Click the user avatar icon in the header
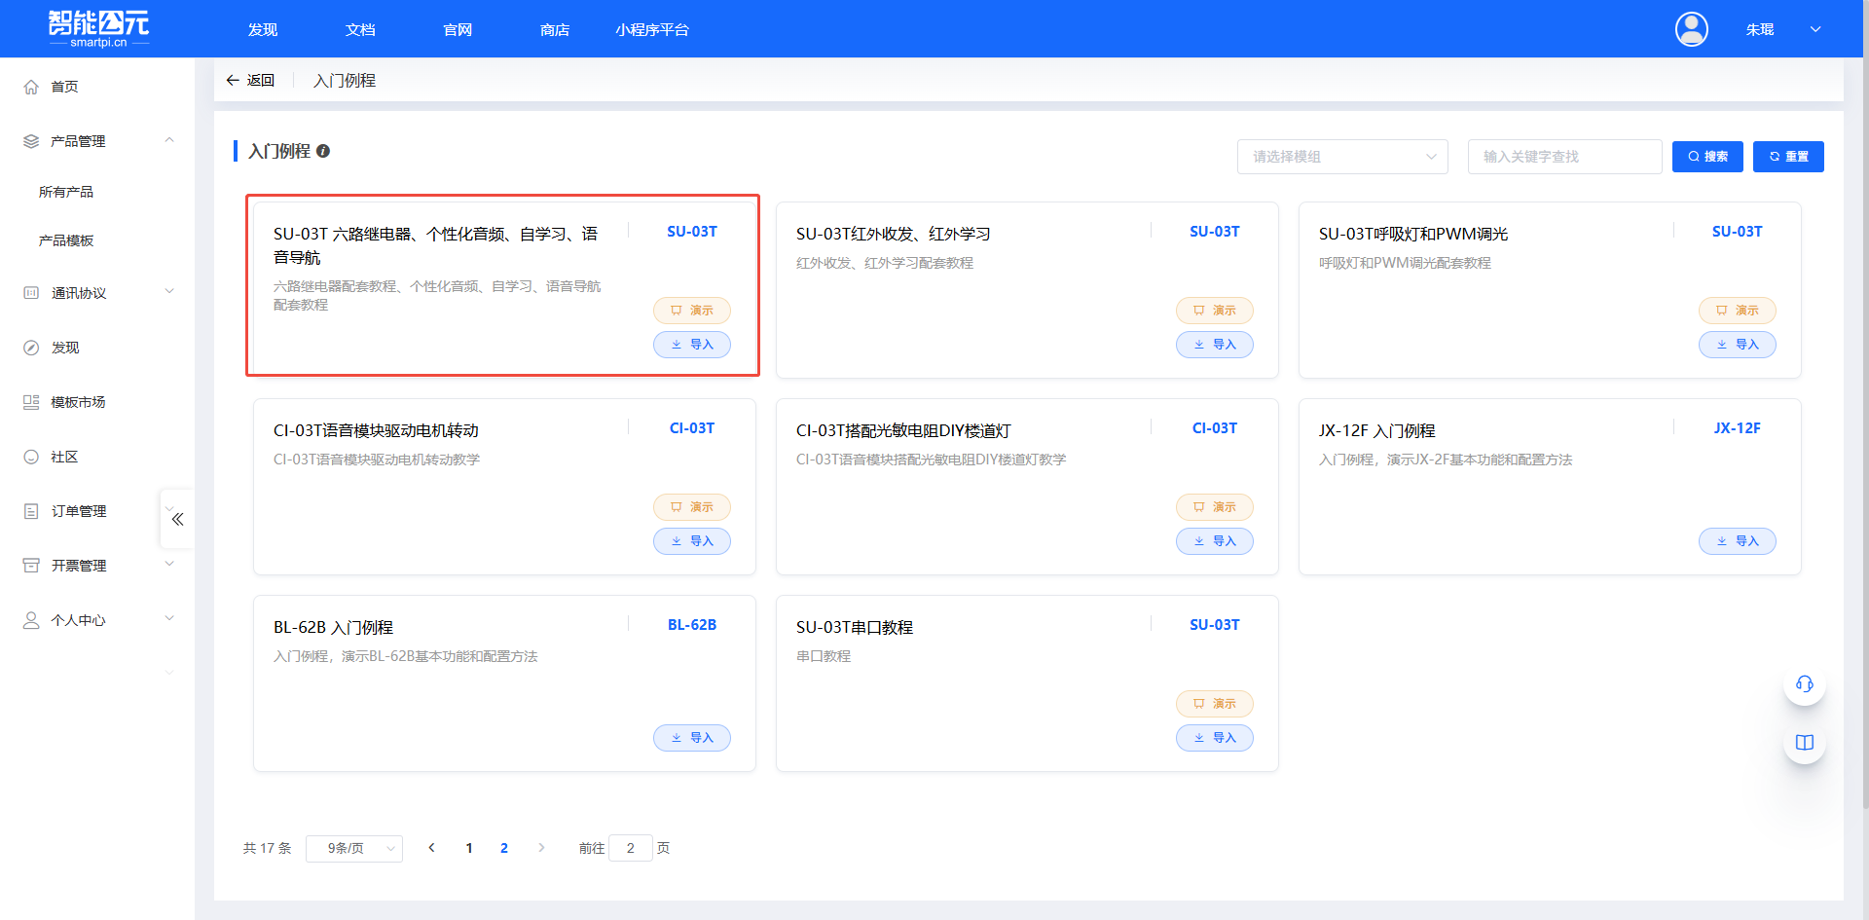This screenshot has width=1869, height=920. pos(1691,29)
